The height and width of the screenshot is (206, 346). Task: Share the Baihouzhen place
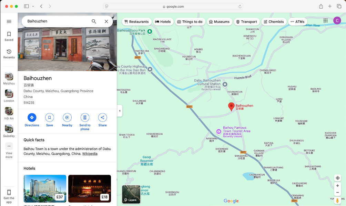pos(102,120)
